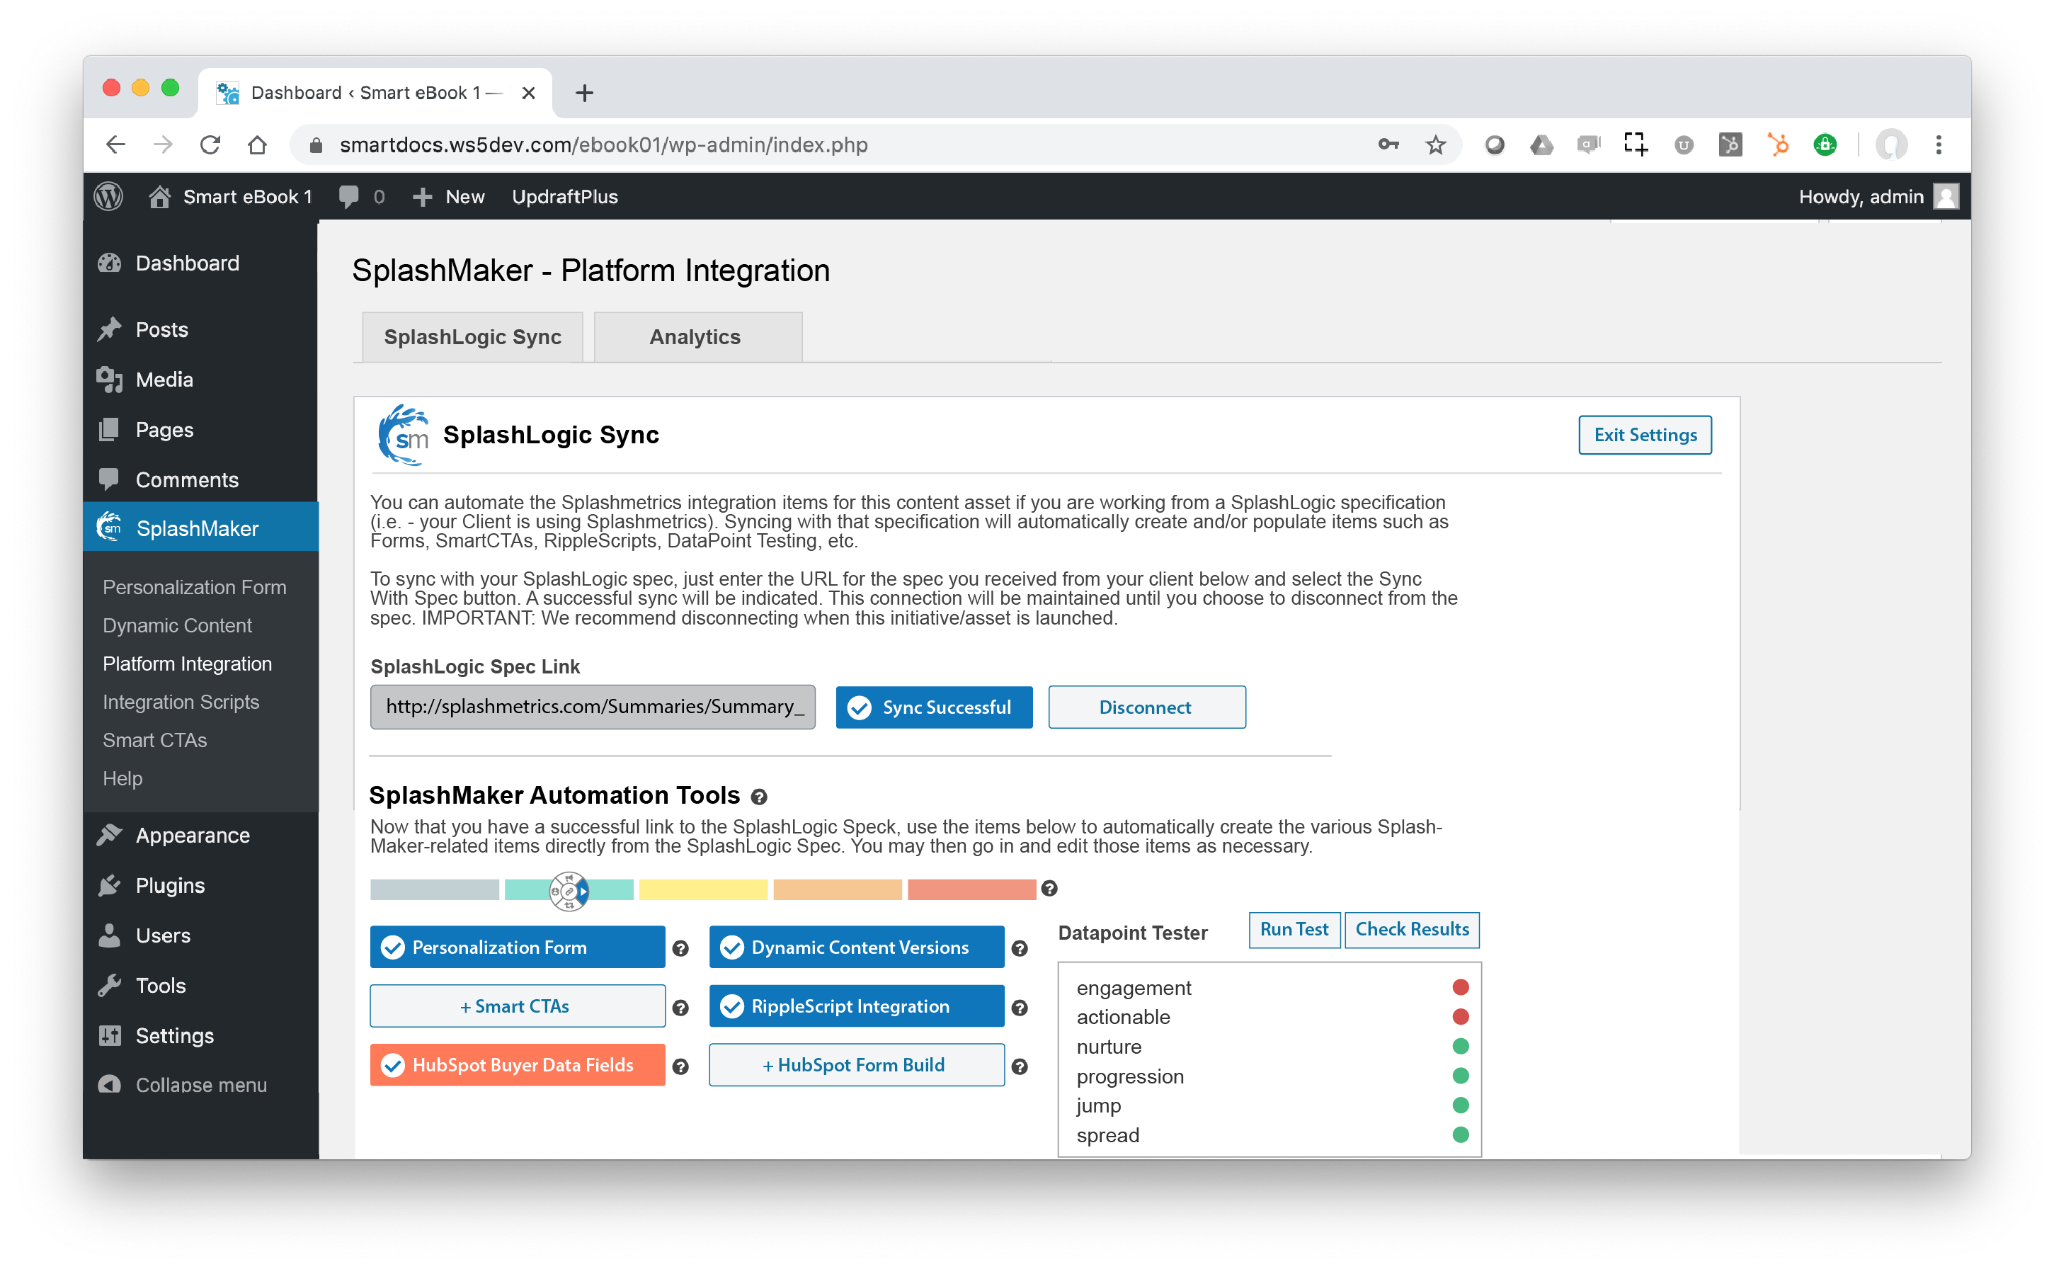Click the Appearance paintbrush icon
Viewport: 2054px width, 1269px height.
click(110, 834)
